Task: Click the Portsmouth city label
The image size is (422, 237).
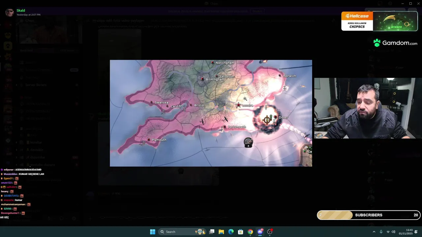Action: tap(237, 127)
